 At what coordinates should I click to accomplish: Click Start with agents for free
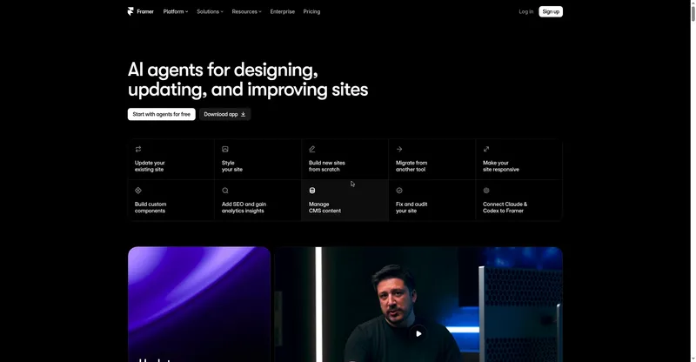pos(162,114)
